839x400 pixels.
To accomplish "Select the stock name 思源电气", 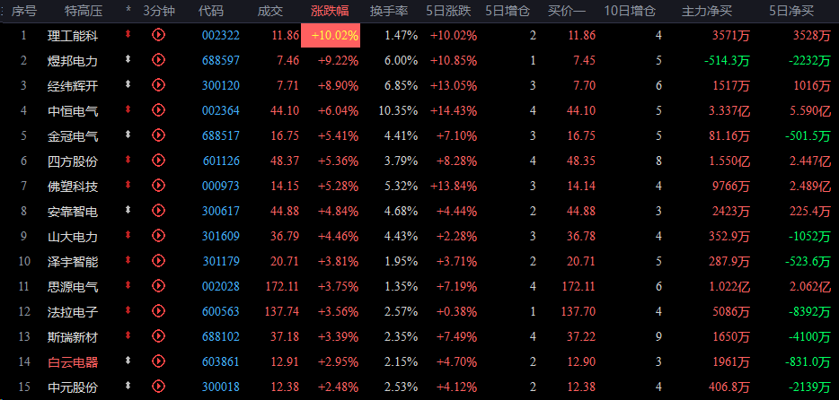I will (72, 287).
